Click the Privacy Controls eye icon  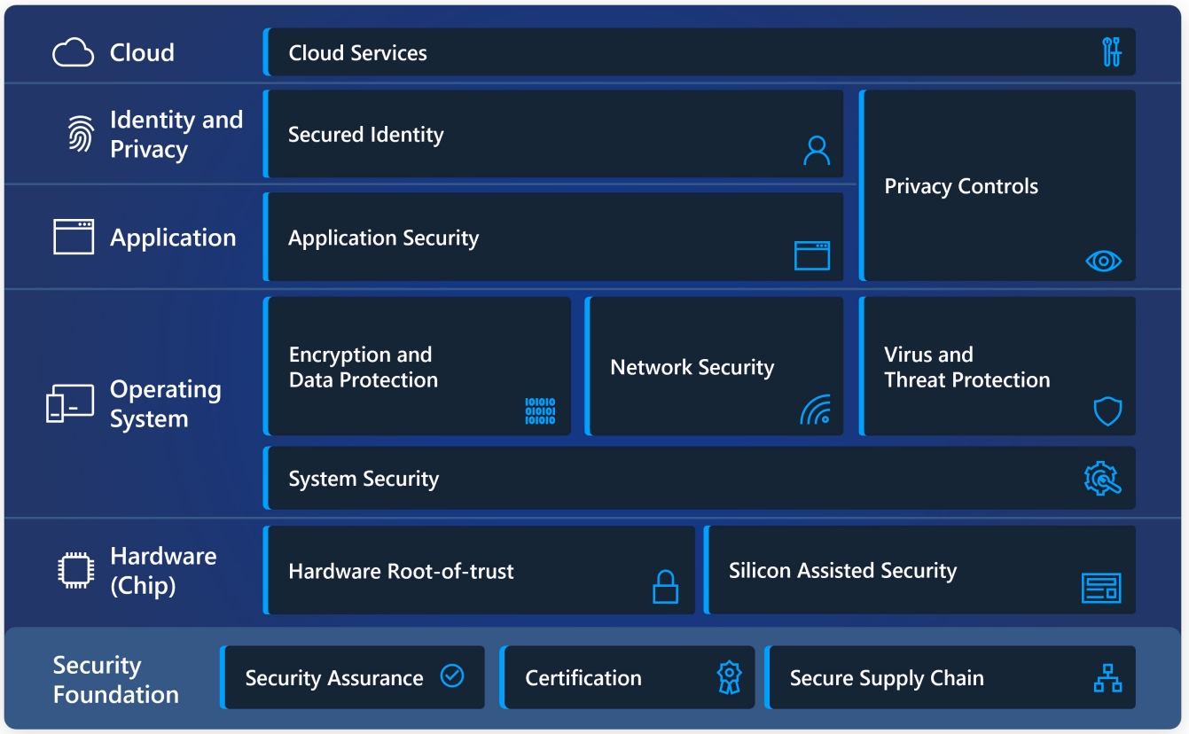[1103, 261]
